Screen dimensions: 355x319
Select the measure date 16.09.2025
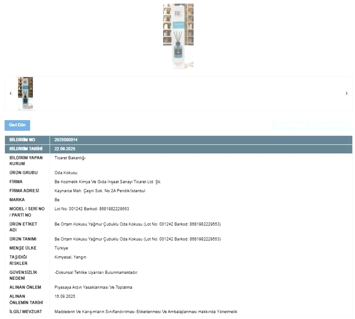(x=65, y=297)
